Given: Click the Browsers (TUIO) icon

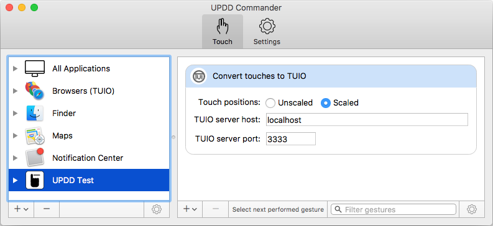Looking at the screenshot, I should [x=35, y=91].
